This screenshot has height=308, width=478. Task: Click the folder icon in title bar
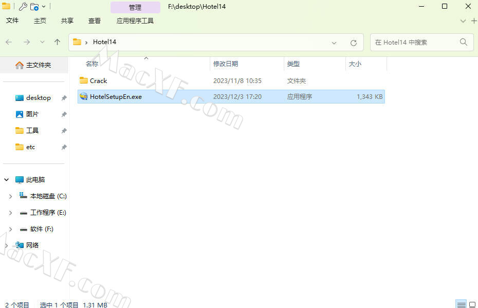coord(6,6)
